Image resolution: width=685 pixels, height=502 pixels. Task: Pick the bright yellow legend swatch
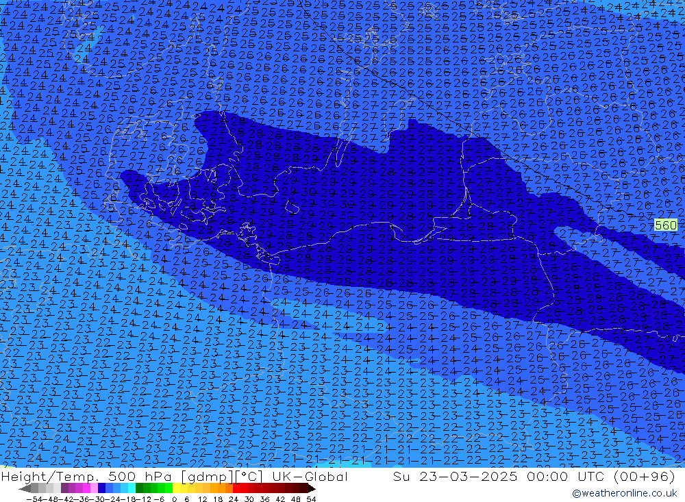tap(177, 488)
